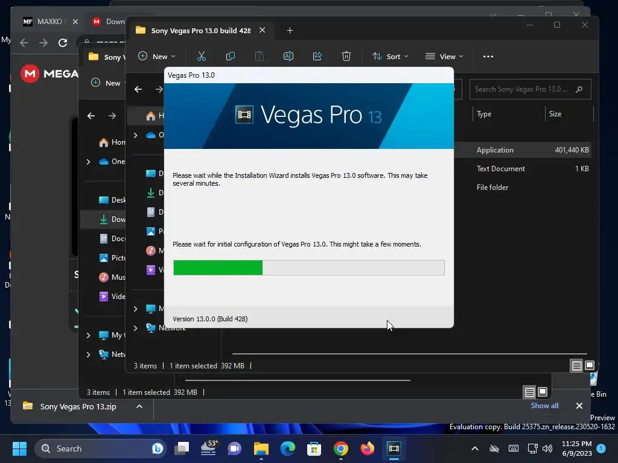The image size is (618, 463).
Task: Expand the Network tree node in front Explorer
Action: pyautogui.click(x=136, y=328)
